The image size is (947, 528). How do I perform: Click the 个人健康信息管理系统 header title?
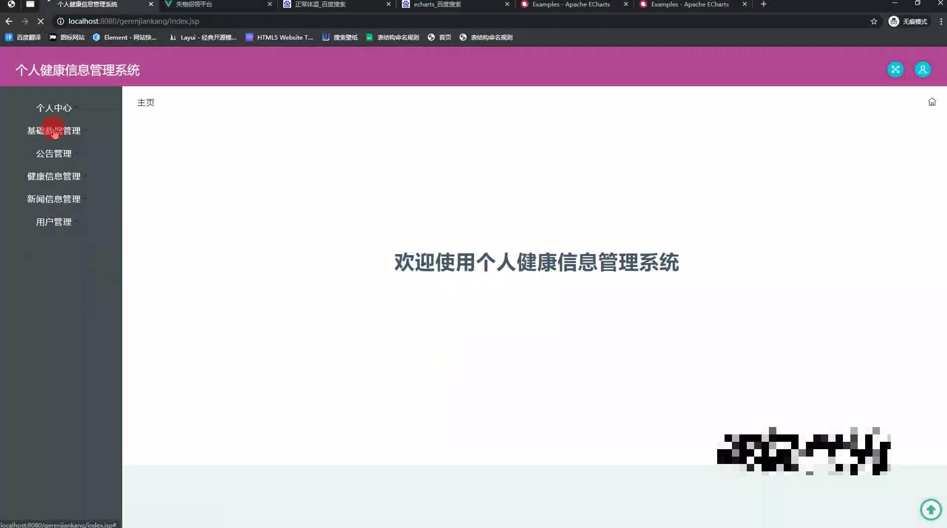(x=77, y=70)
